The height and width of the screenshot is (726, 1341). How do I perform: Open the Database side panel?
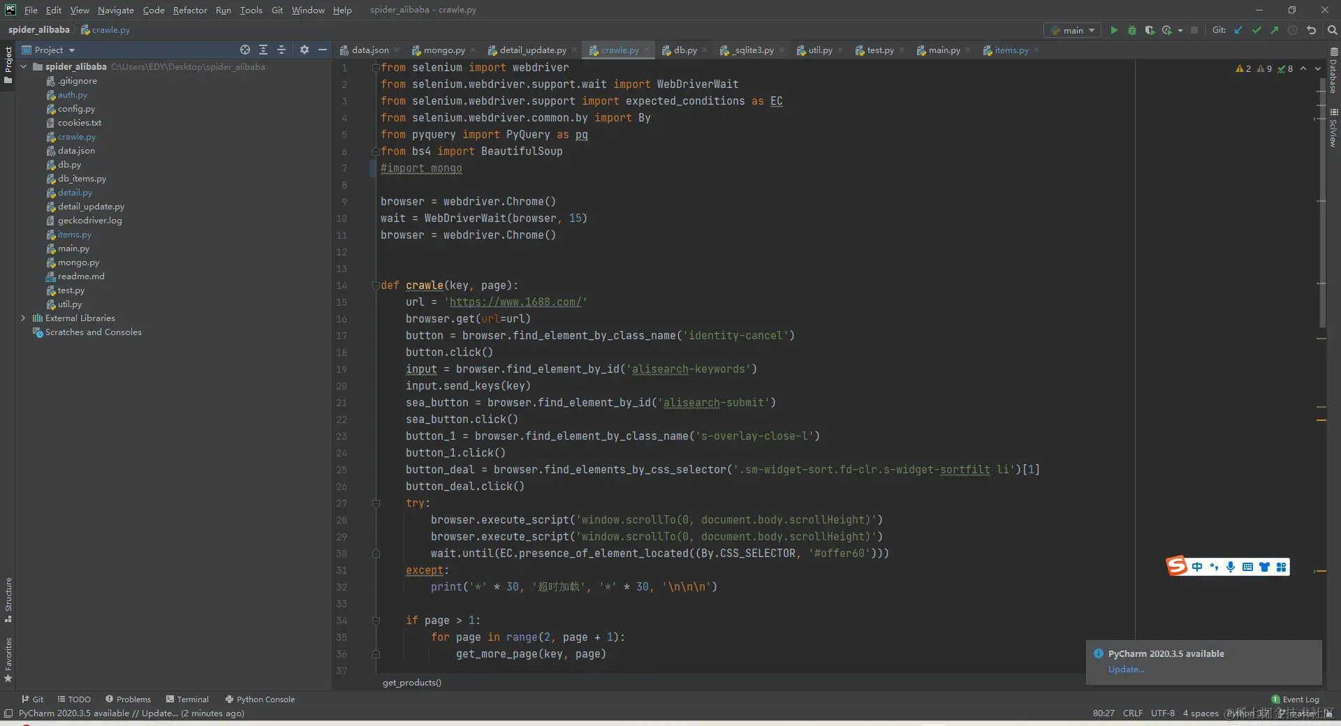pos(1333,71)
